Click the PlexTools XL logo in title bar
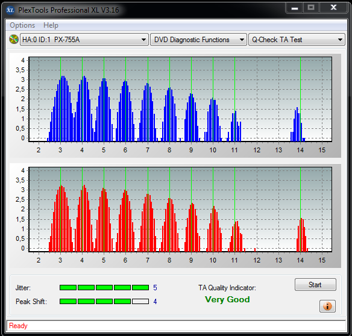 tap(10, 10)
